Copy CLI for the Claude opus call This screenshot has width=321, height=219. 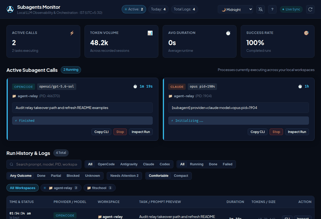(x=257, y=132)
